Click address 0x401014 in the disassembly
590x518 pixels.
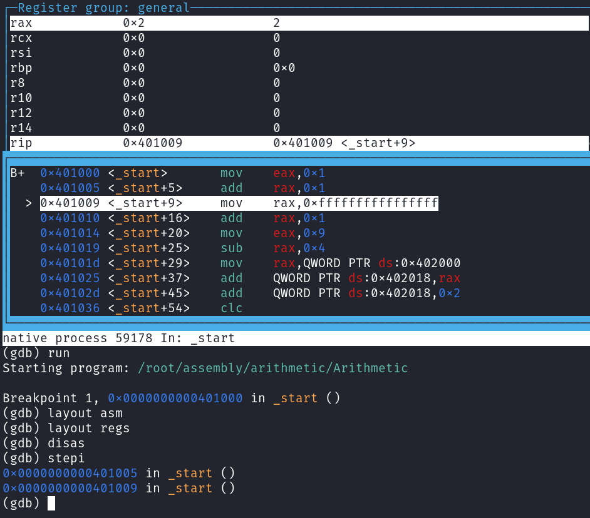[70, 233]
